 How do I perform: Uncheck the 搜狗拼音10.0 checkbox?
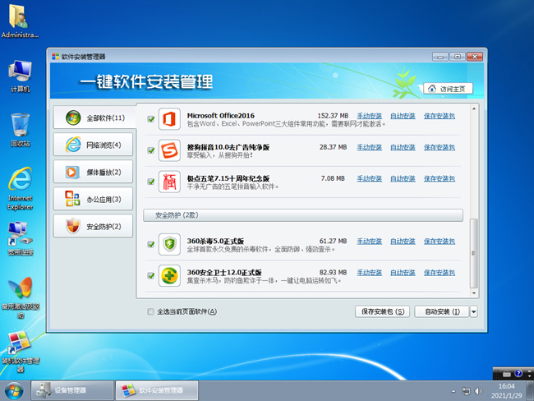pyautogui.click(x=151, y=150)
